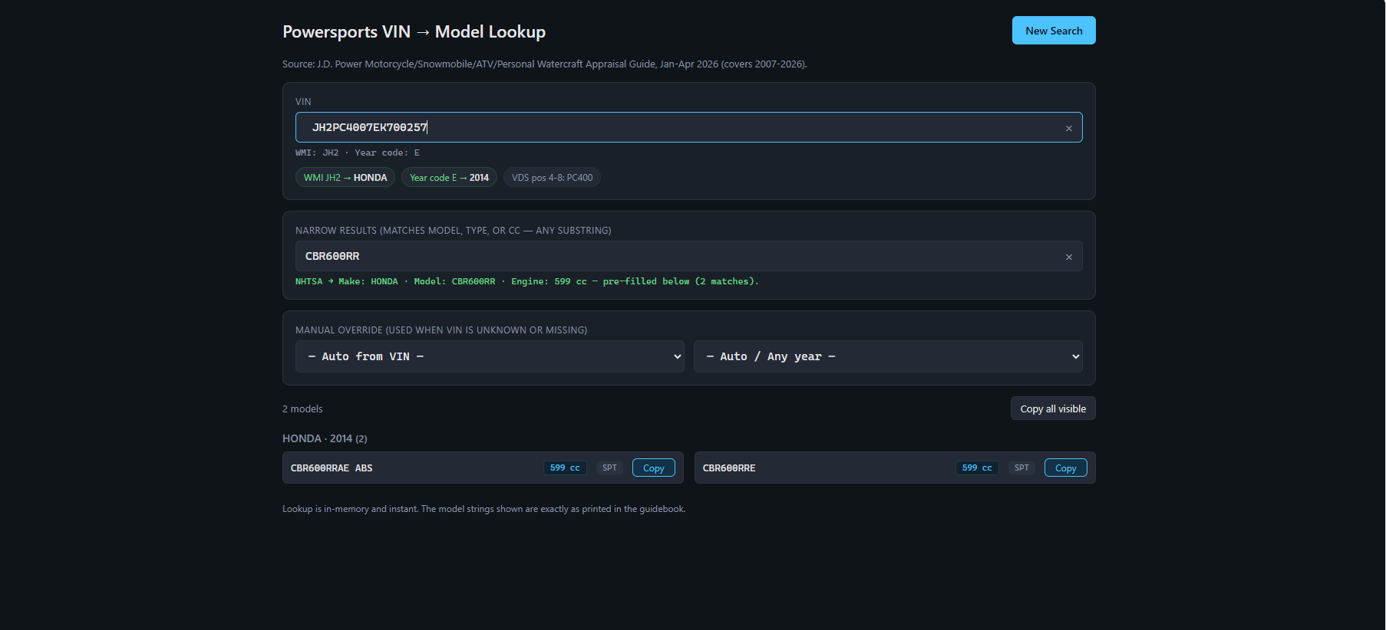Click the 599 cc badge on CBR600RRAE ABS

[x=565, y=468]
